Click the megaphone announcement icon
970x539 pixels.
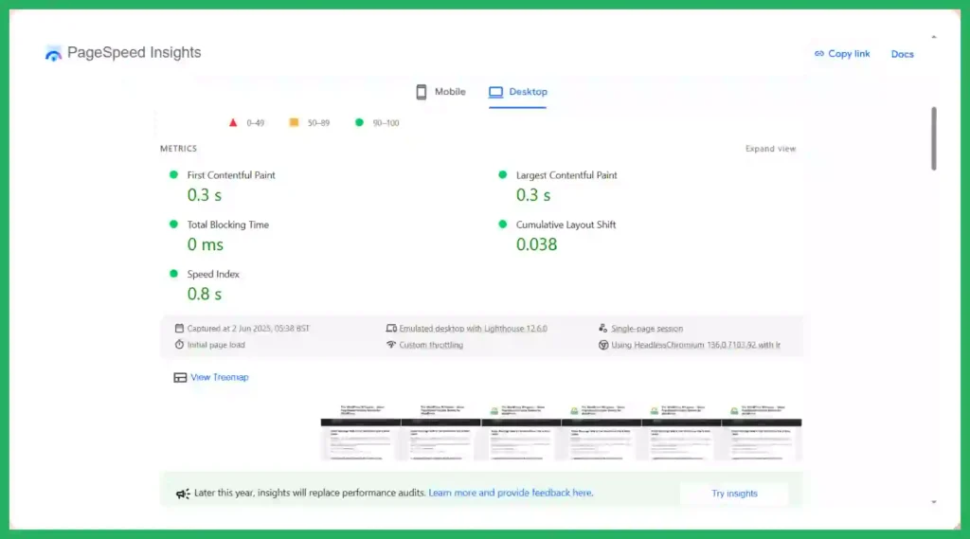(183, 494)
